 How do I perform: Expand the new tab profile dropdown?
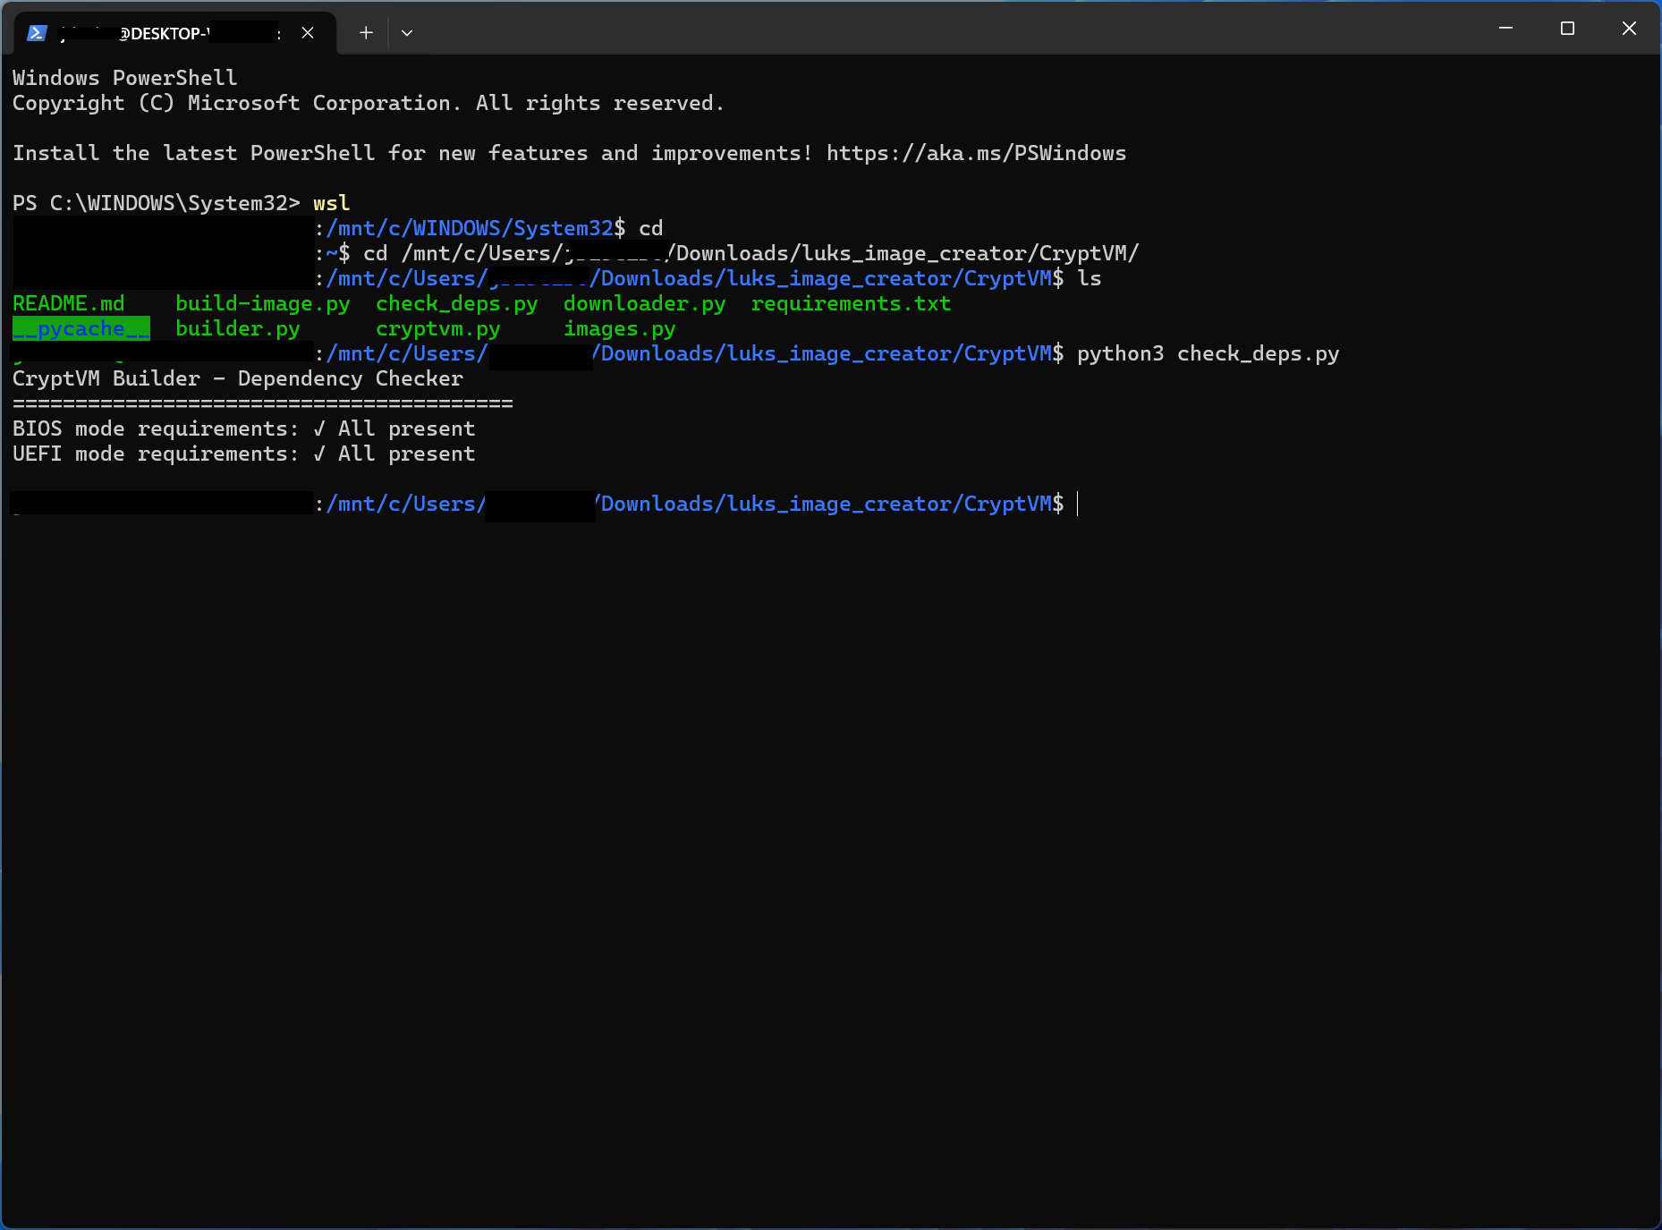(407, 33)
